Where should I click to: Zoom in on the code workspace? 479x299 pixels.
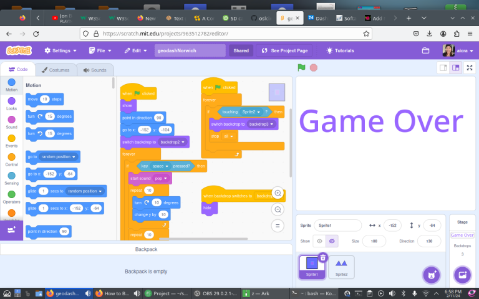point(278,193)
